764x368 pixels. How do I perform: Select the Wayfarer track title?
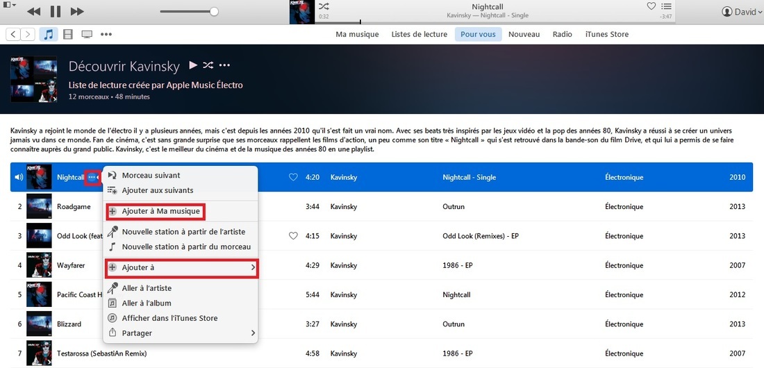coord(71,265)
